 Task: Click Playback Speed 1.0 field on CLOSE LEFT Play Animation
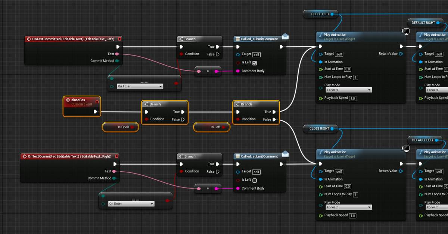coord(353,98)
